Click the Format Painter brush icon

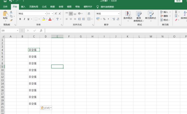(x=11, y=20)
